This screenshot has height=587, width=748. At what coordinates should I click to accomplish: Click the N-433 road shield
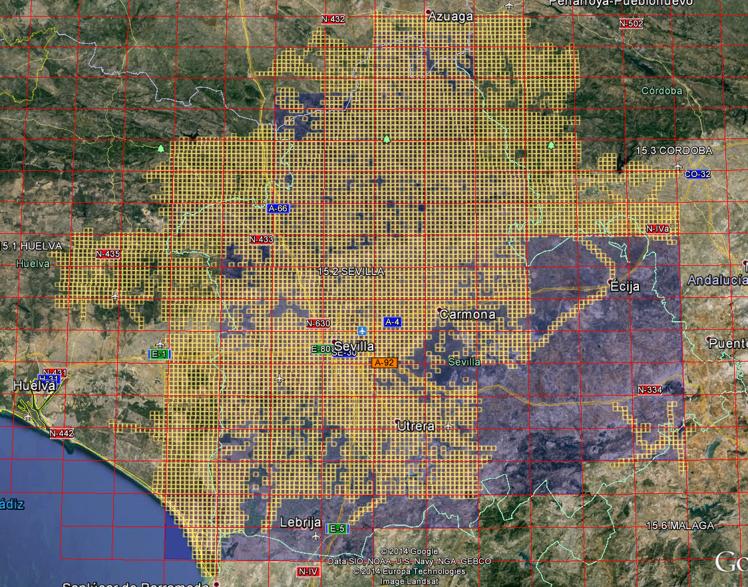pos(262,239)
